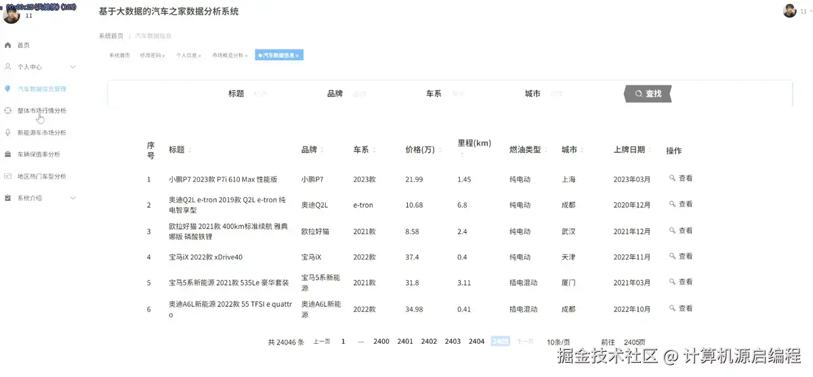The height and width of the screenshot is (377, 813).
Task: Go to page 2401 in pagination
Action: click(x=405, y=342)
